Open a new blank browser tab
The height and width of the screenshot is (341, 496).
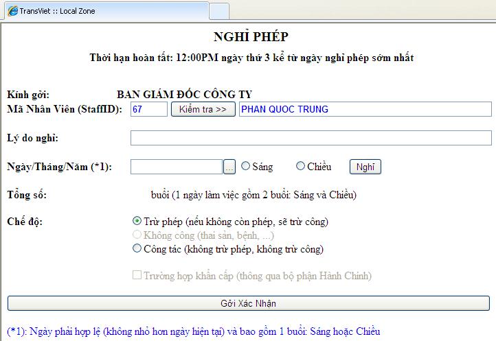tap(219, 12)
